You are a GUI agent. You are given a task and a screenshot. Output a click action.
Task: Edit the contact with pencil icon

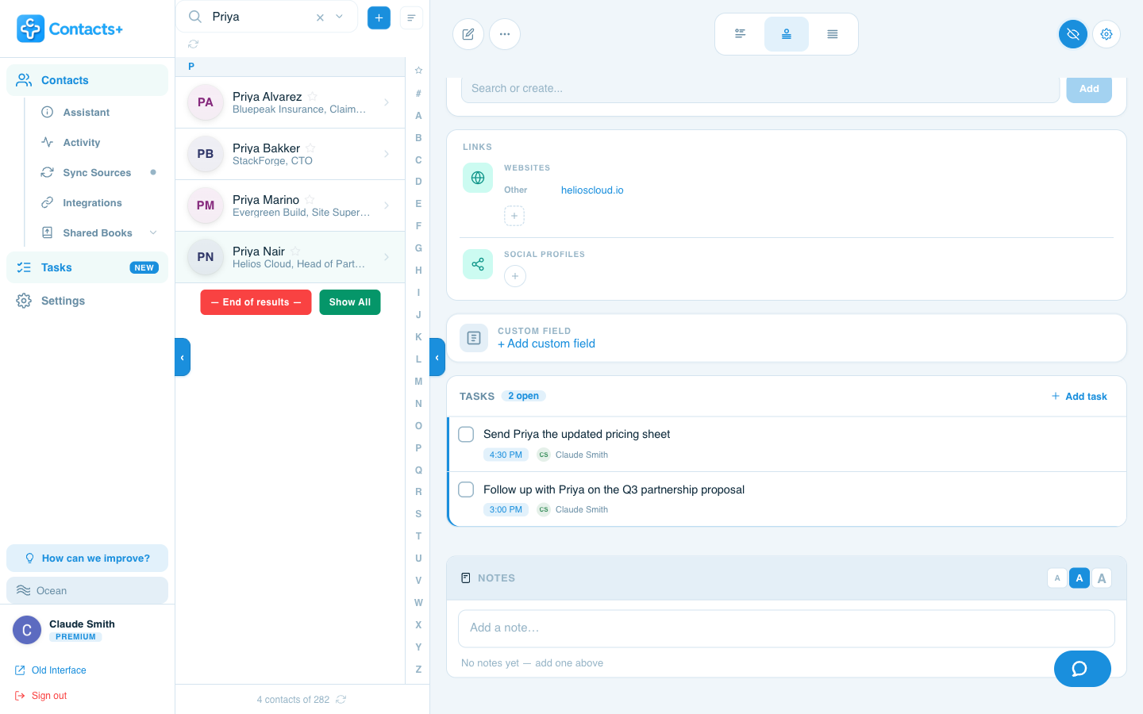coord(468,34)
